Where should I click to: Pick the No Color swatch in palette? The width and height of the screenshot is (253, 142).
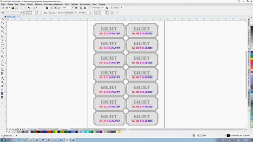13,132
